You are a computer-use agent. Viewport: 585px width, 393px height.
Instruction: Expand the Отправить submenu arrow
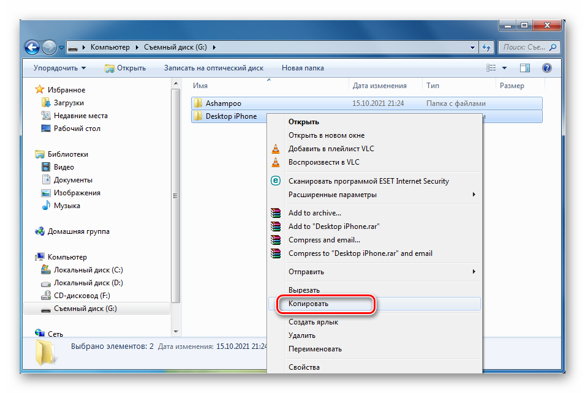[474, 272]
